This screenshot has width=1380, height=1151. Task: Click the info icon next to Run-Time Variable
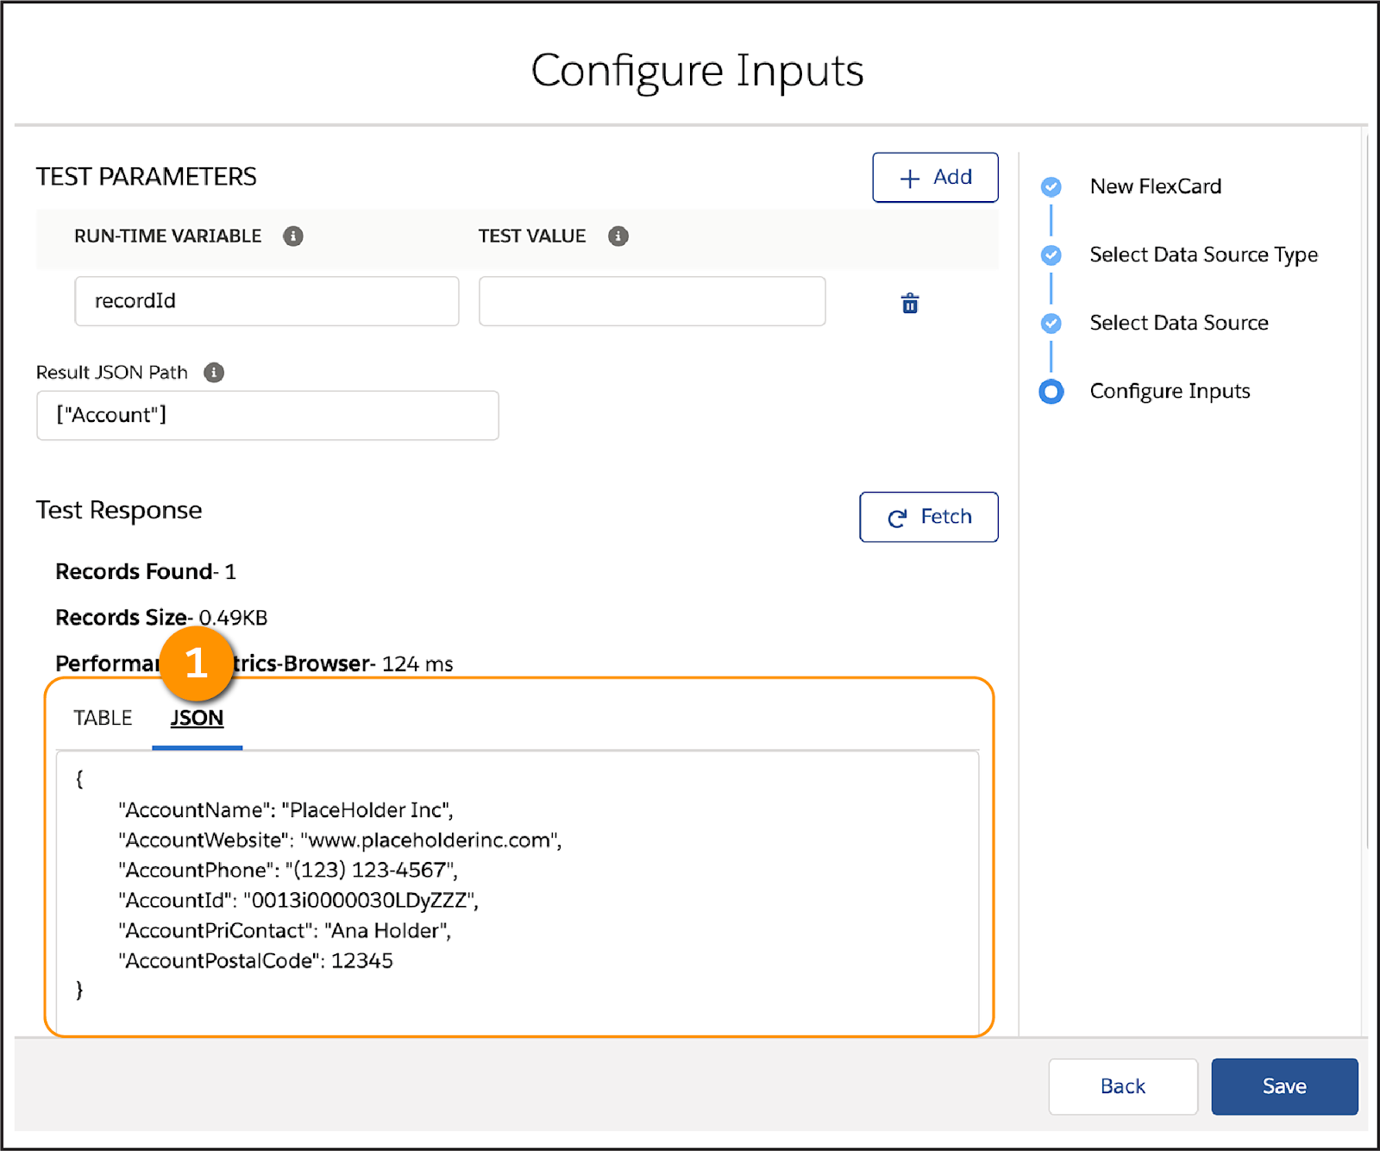coord(294,236)
